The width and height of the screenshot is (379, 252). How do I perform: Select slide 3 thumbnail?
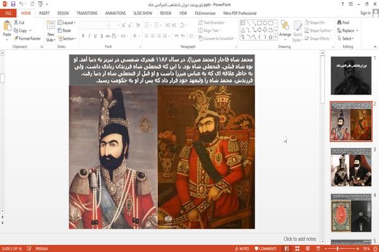click(x=351, y=167)
